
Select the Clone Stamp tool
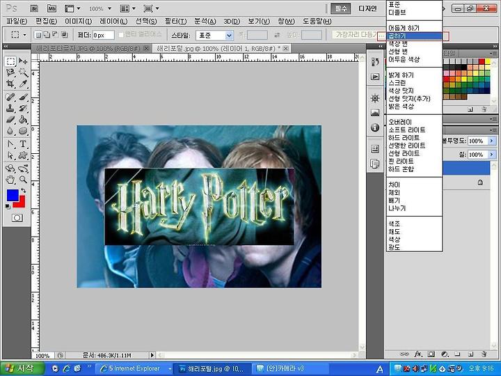[10, 108]
